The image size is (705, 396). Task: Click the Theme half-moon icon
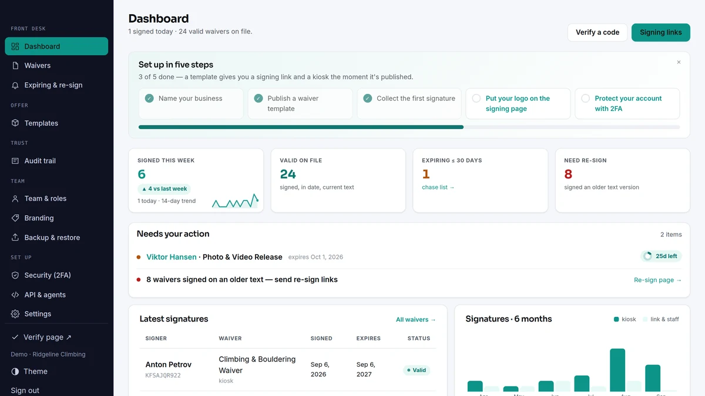[x=15, y=371]
